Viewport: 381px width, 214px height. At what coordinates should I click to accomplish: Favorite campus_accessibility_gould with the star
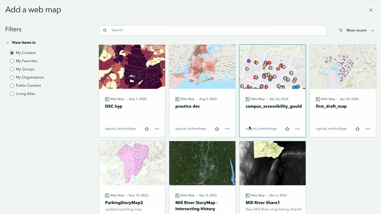point(287,129)
